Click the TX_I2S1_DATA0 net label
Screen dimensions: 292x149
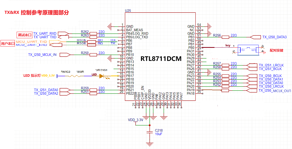[x=46, y=90]
